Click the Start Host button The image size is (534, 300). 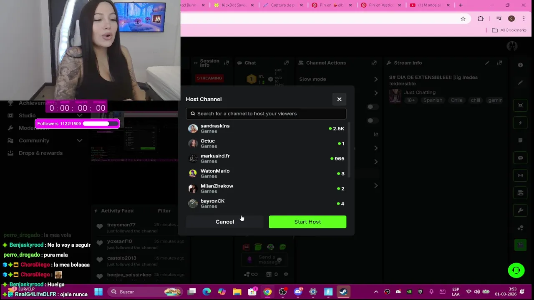click(307, 222)
